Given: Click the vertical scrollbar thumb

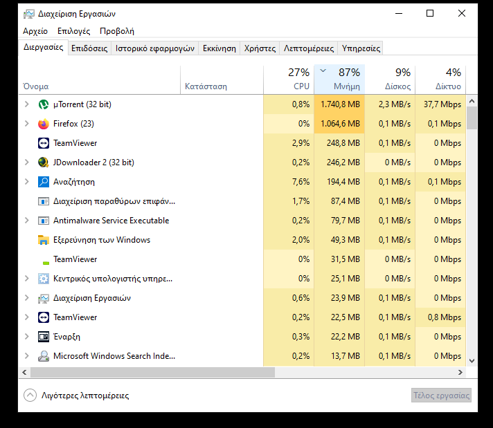Looking at the screenshot, I should coord(472,118).
